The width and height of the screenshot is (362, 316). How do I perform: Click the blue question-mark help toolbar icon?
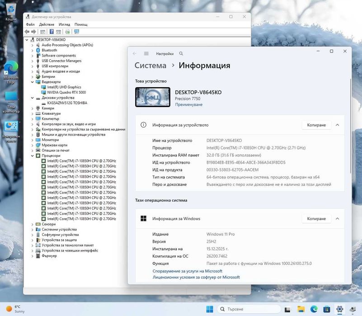(x=52, y=32)
